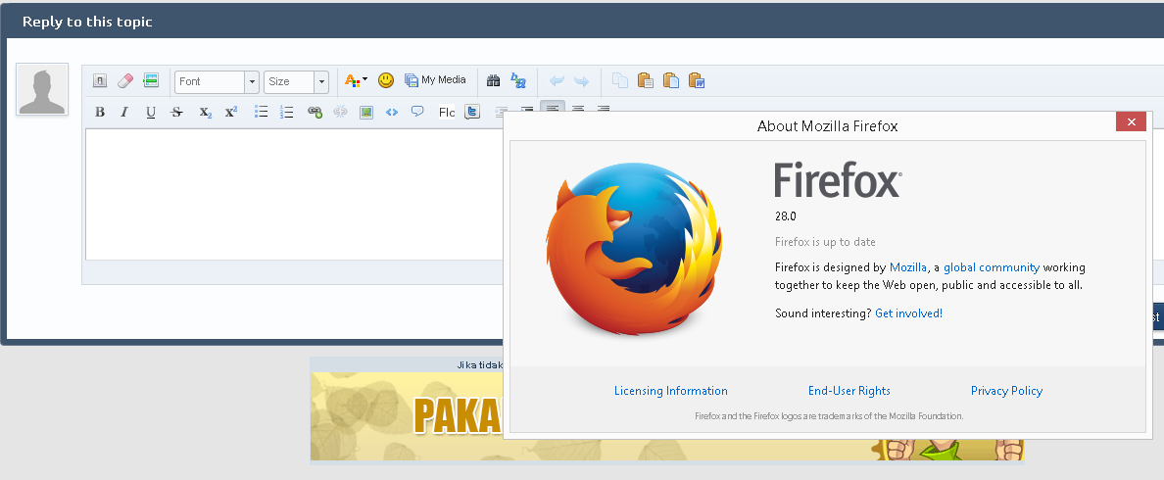Open Licensing Information link
The image size is (1164, 480).
tap(671, 390)
